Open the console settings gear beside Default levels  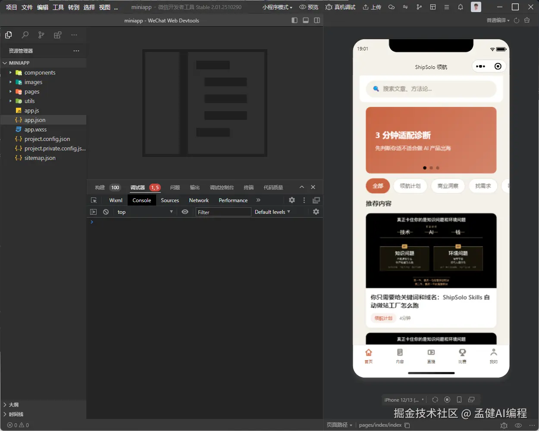316,212
